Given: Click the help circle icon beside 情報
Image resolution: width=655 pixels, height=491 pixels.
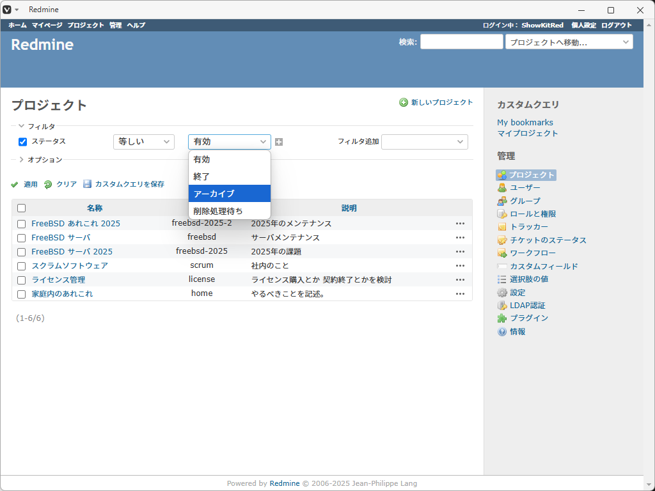Looking at the screenshot, I should pos(502,332).
